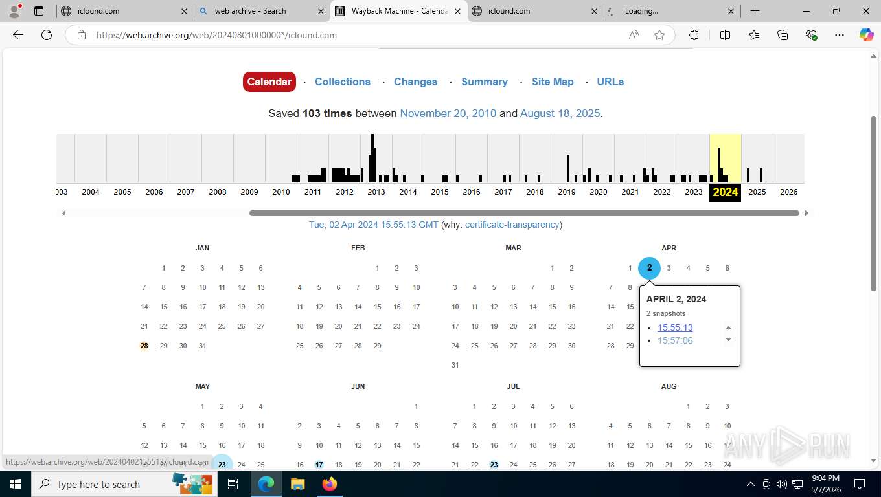This screenshot has width=881, height=497.
Task: View site information lock icon
Action: point(82,35)
